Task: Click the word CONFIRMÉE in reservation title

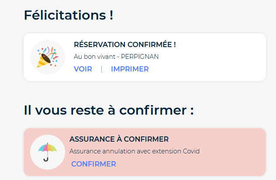Action: [x=152, y=44]
